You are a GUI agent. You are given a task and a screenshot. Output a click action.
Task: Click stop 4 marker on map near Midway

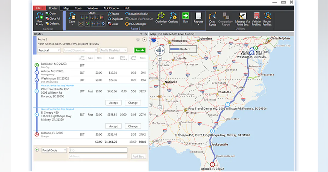tap(213, 131)
